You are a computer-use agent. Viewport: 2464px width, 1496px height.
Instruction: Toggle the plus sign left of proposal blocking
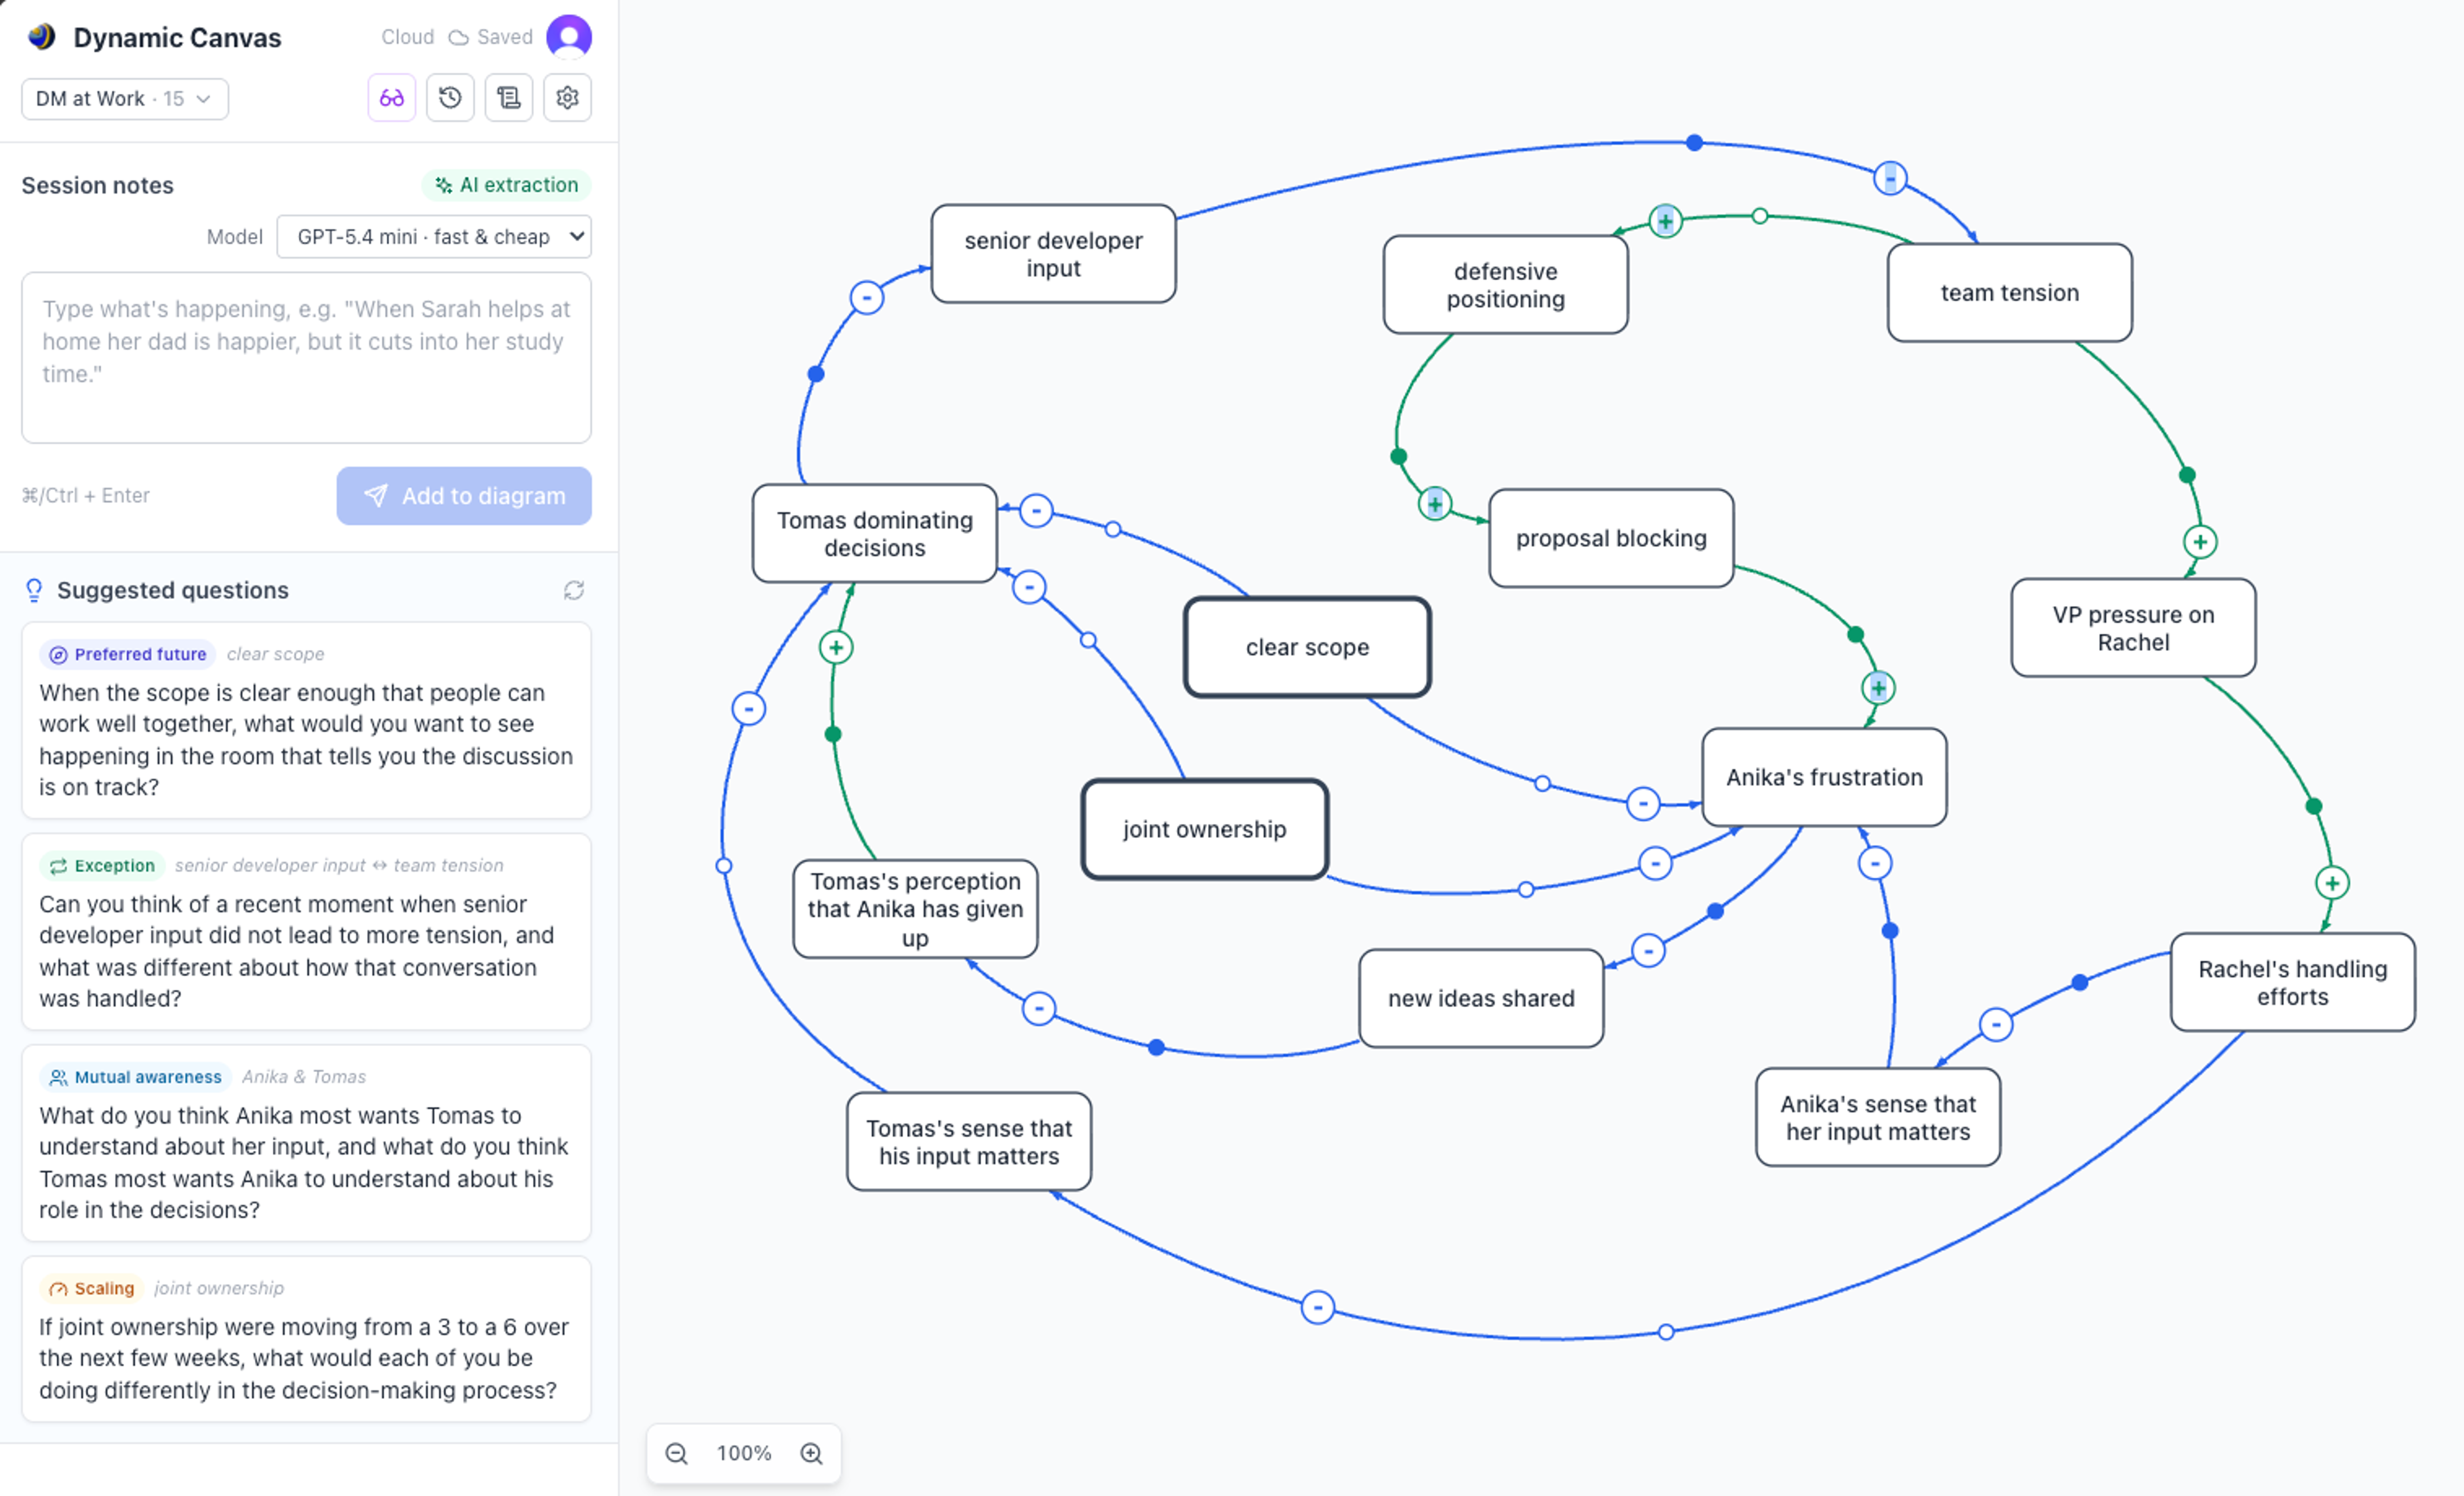pos(1435,504)
